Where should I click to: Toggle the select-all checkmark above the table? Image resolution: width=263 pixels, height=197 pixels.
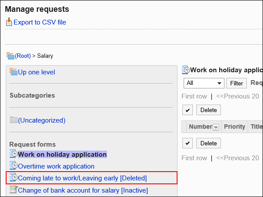click(188, 110)
